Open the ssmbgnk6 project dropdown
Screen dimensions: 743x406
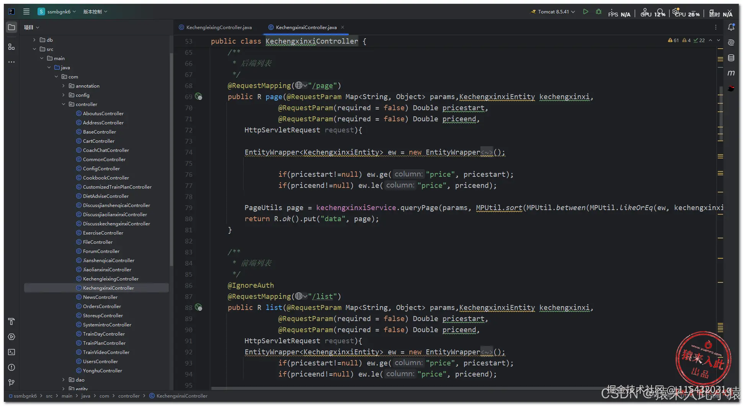[x=57, y=11]
